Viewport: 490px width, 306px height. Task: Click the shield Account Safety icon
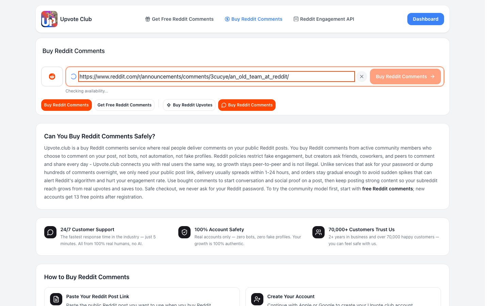point(184,232)
